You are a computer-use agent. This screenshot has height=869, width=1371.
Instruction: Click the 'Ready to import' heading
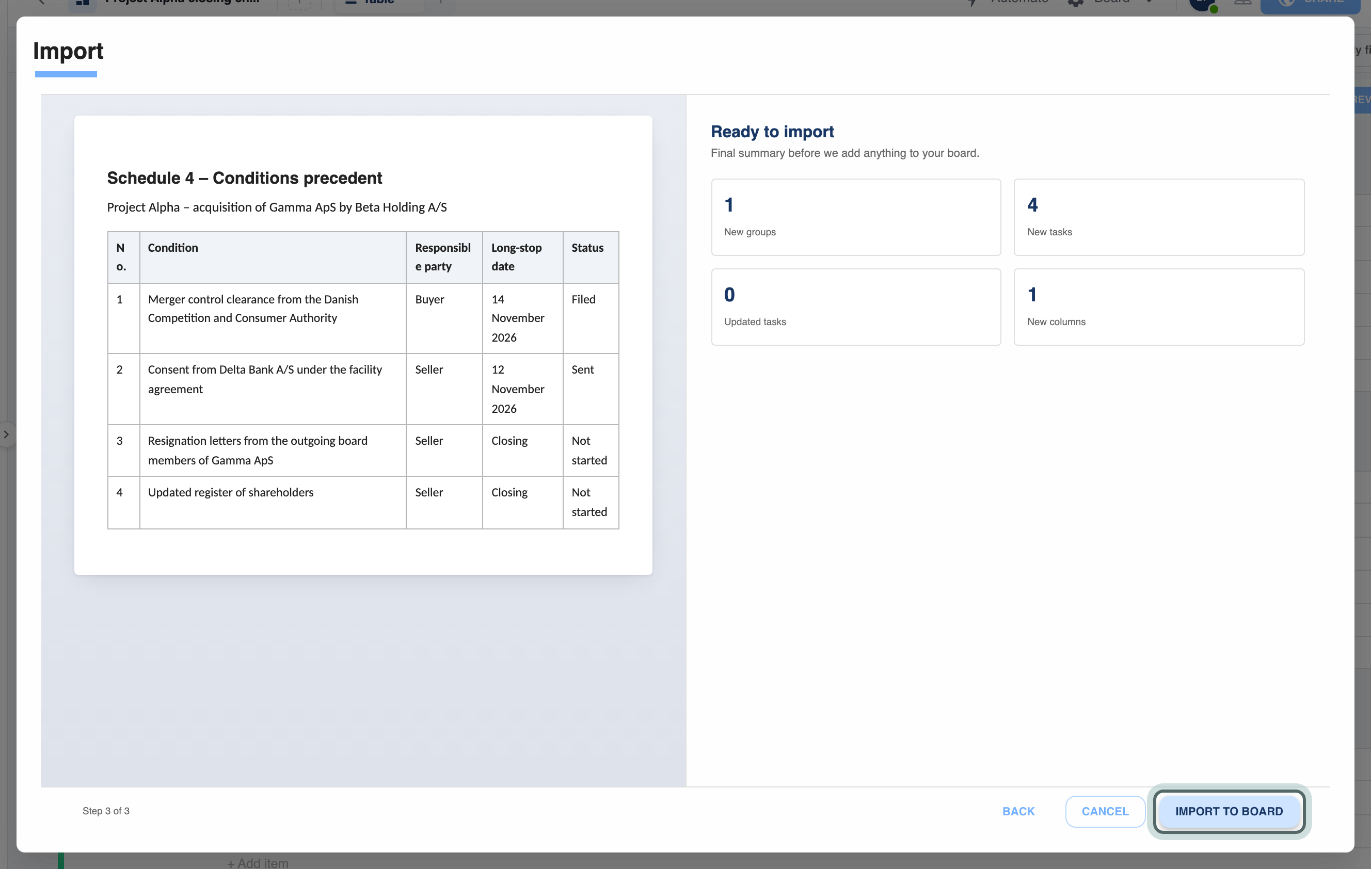pos(772,132)
